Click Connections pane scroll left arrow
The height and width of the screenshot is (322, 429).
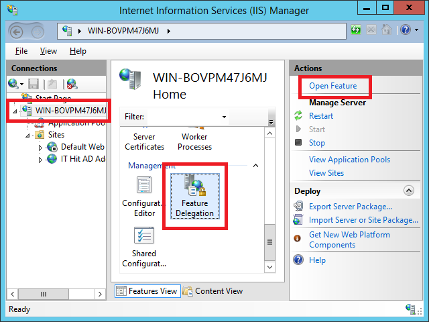pos(13,294)
